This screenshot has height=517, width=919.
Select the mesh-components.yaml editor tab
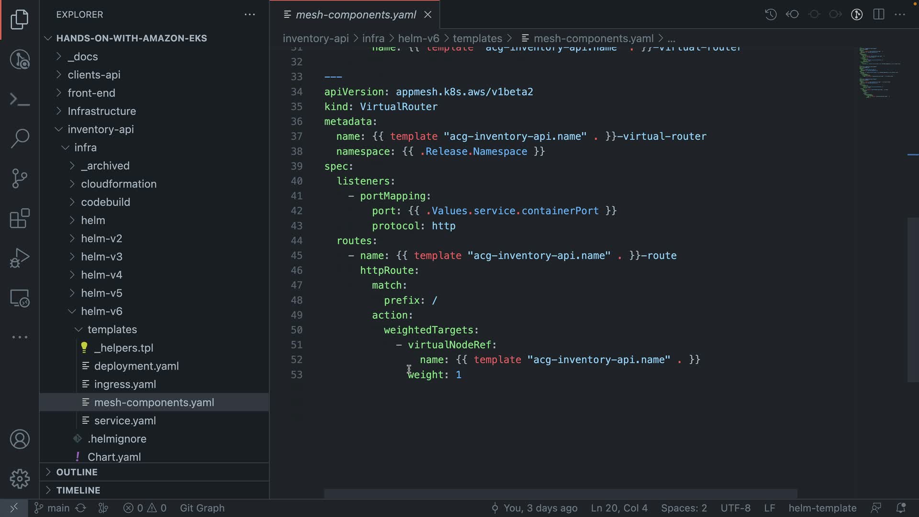pos(355,15)
